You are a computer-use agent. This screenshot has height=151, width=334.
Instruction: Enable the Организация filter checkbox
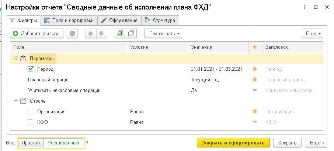[31, 111]
